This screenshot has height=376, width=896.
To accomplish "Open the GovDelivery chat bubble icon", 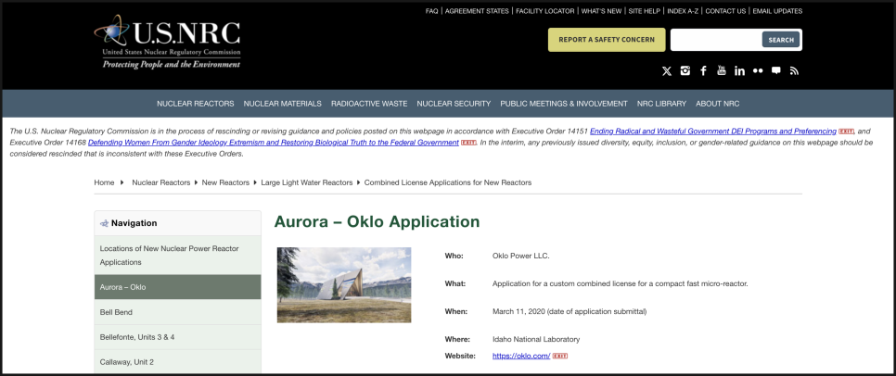I will 776,70.
